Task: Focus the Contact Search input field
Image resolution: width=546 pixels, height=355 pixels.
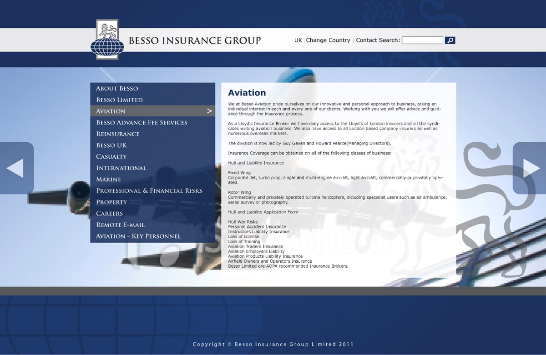Action: click(422, 40)
